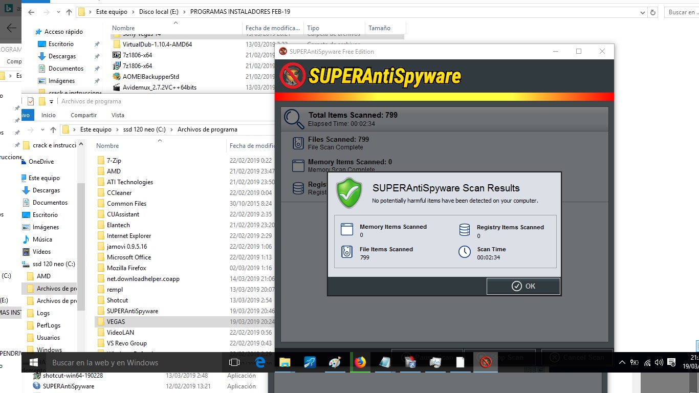Screen dimensions: 699x393
Task: Launch Microsoft Edge from the taskbar
Action: point(260,362)
